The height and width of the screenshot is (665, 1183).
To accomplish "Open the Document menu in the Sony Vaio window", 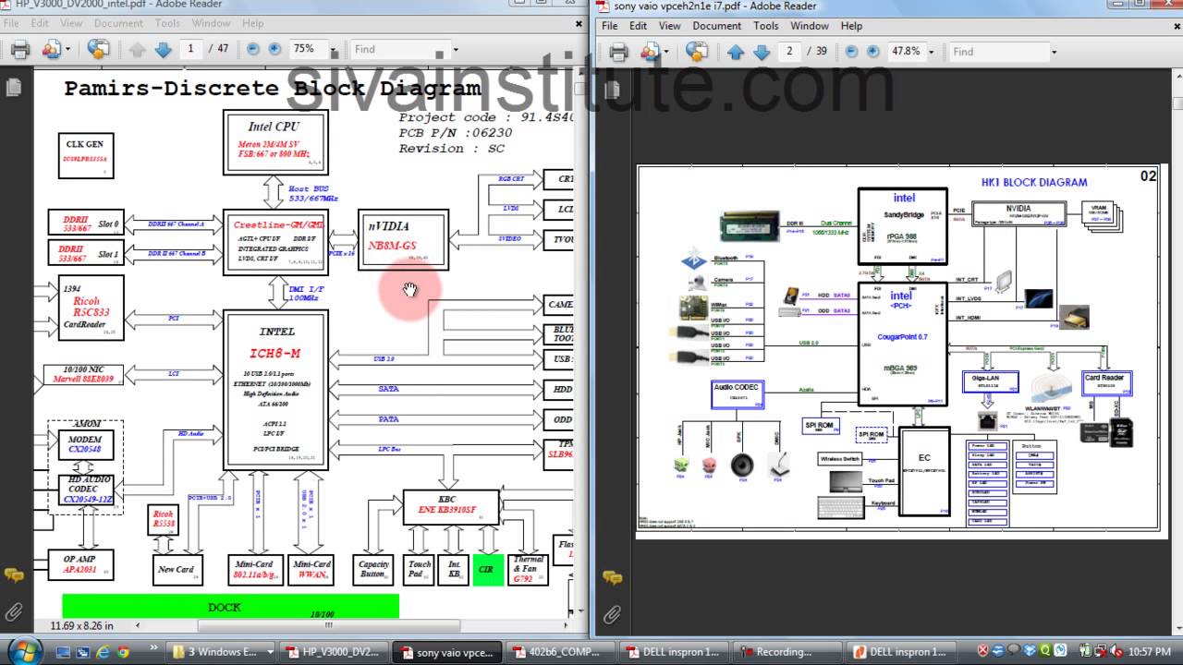I will 717,26.
